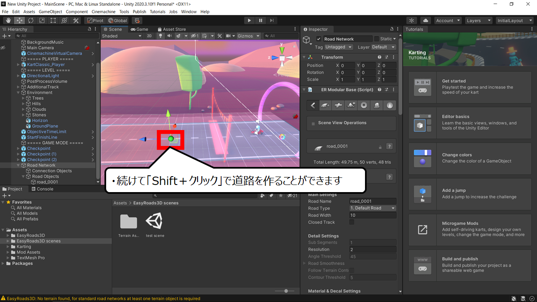This screenshot has height=302, width=537.
Task: Enable Closed Track checkbox
Action: pos(352,222)
